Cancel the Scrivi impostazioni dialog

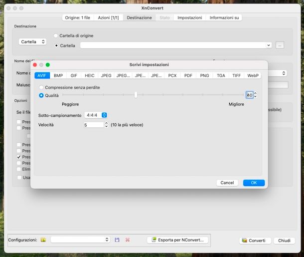pos(227,183)
